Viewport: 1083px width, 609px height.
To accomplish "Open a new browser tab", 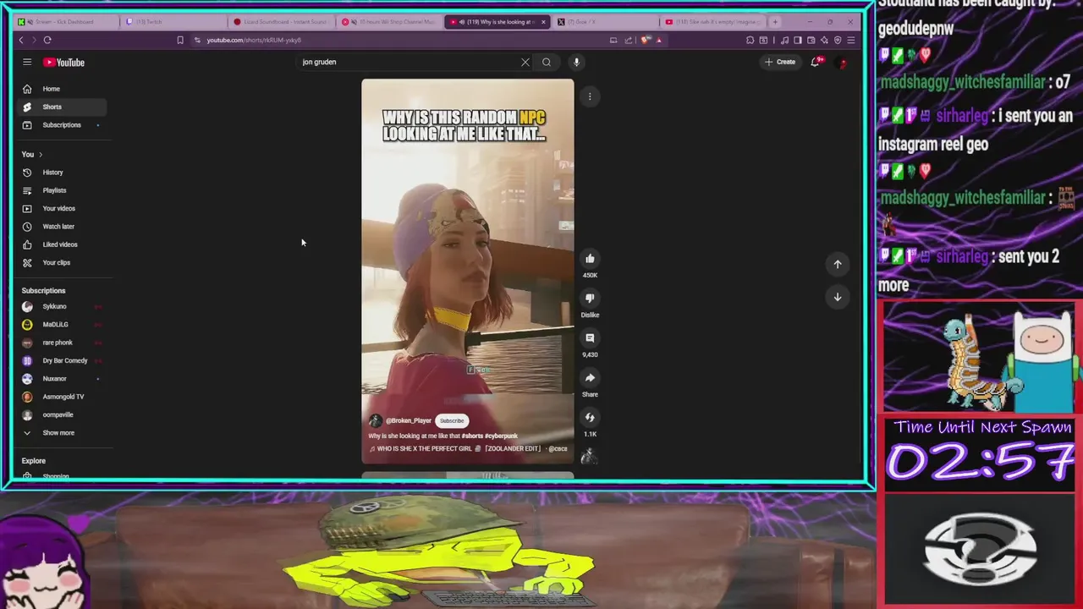I will [x=775, y=22].
